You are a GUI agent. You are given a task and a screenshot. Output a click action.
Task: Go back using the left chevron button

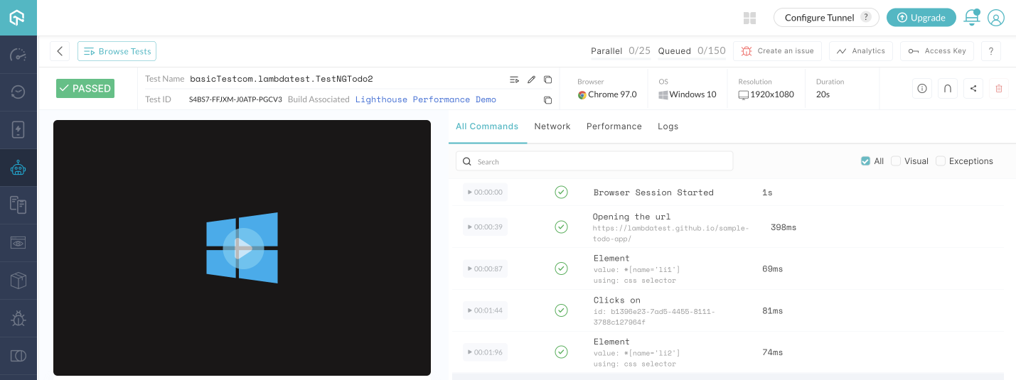(x=60, y=51)
